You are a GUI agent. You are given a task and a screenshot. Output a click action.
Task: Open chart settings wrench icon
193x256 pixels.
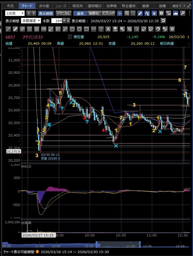click(182, 13)
